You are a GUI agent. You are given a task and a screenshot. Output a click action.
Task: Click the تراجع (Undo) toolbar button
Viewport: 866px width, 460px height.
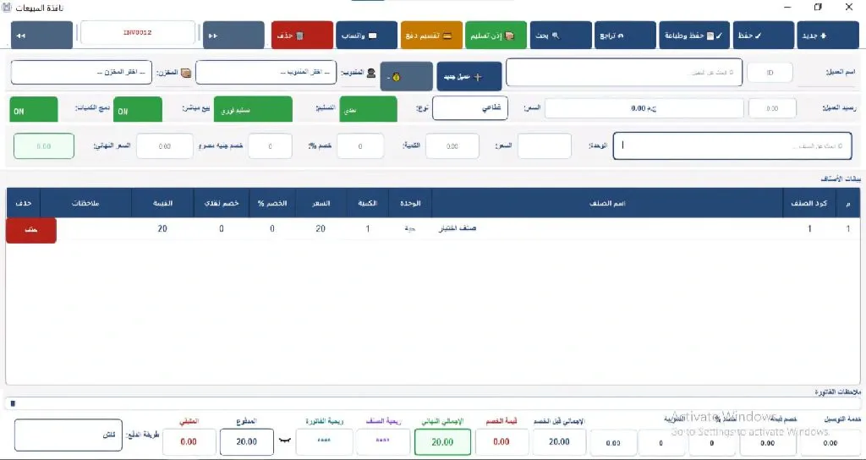point(625,36)
